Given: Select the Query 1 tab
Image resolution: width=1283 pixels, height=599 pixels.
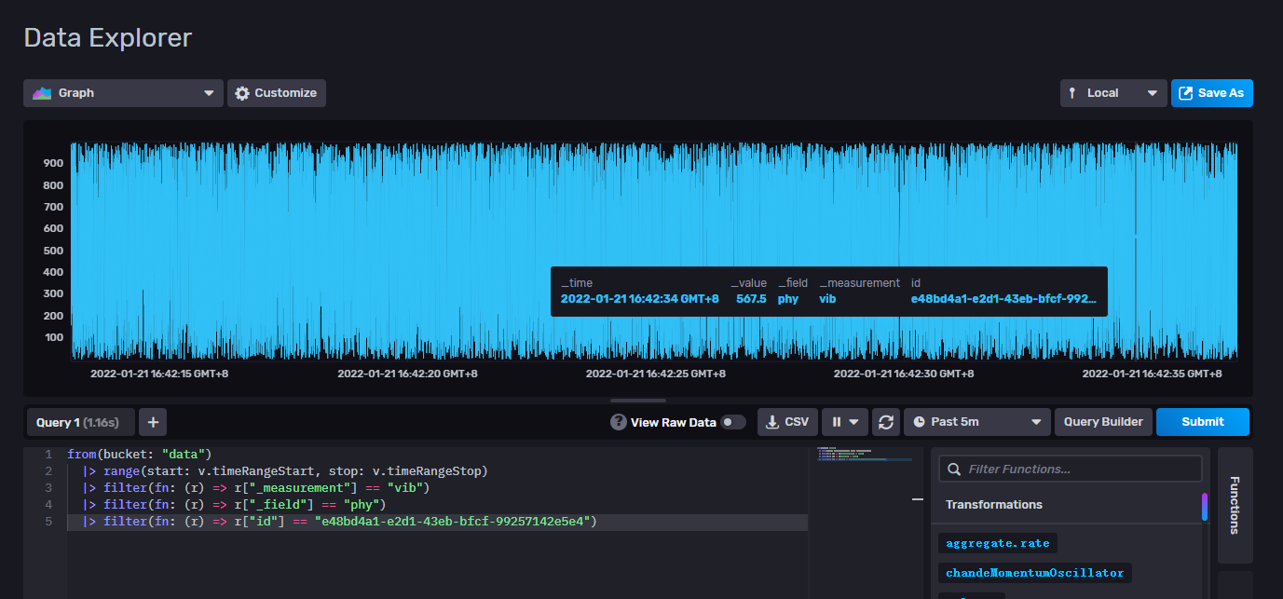Looking at the screenshot, I should [80, 422].
